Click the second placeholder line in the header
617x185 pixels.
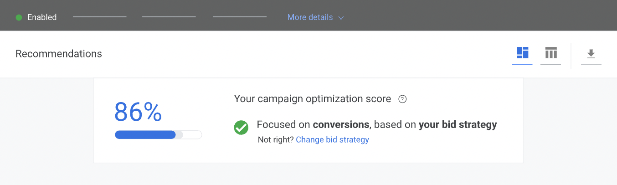169,17
